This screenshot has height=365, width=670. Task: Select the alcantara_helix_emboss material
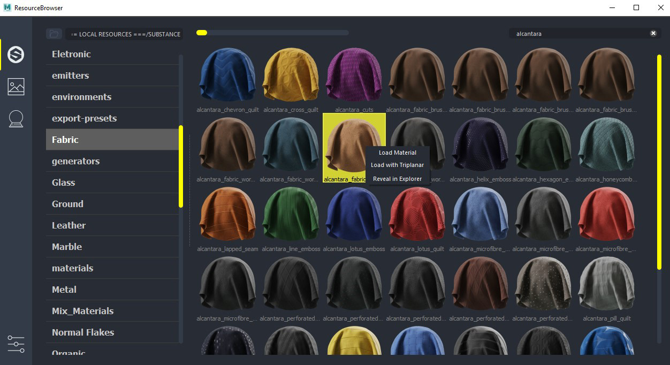point(480,145)
